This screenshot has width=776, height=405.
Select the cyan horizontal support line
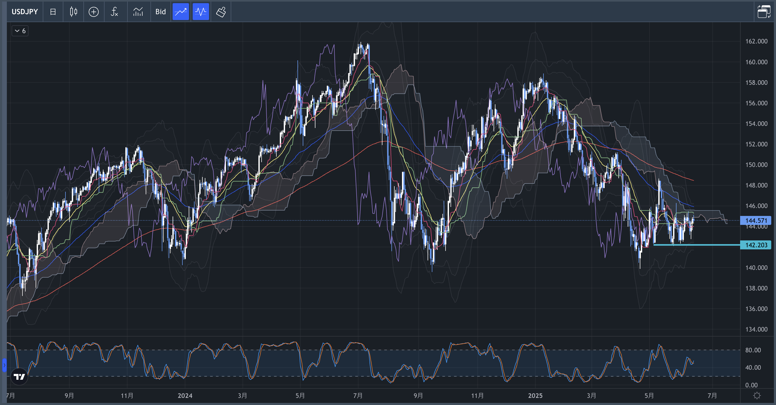point(697,245)
